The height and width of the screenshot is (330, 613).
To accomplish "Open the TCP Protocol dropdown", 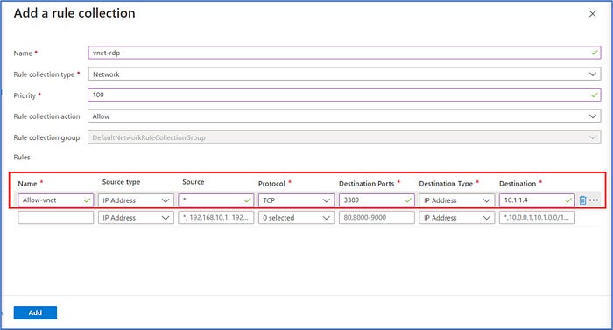I will click(x=296, y=200).
